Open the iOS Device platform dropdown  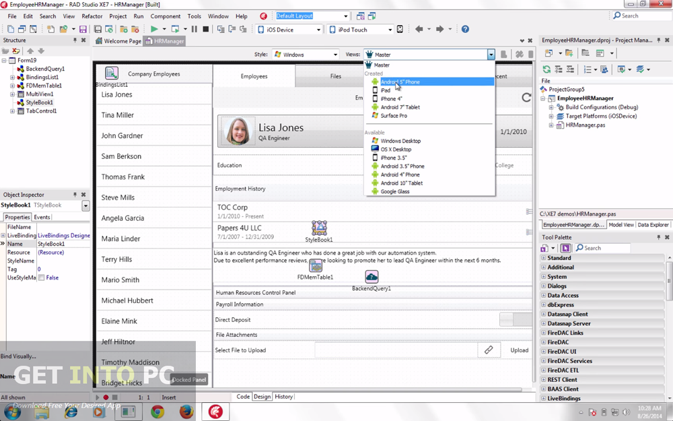(x=318, y=30)
